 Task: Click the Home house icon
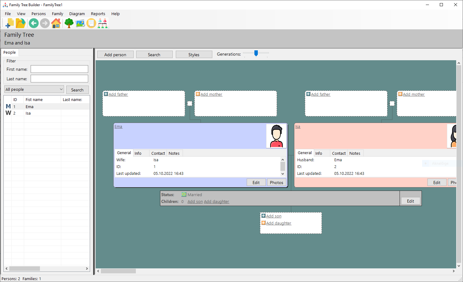56,23
